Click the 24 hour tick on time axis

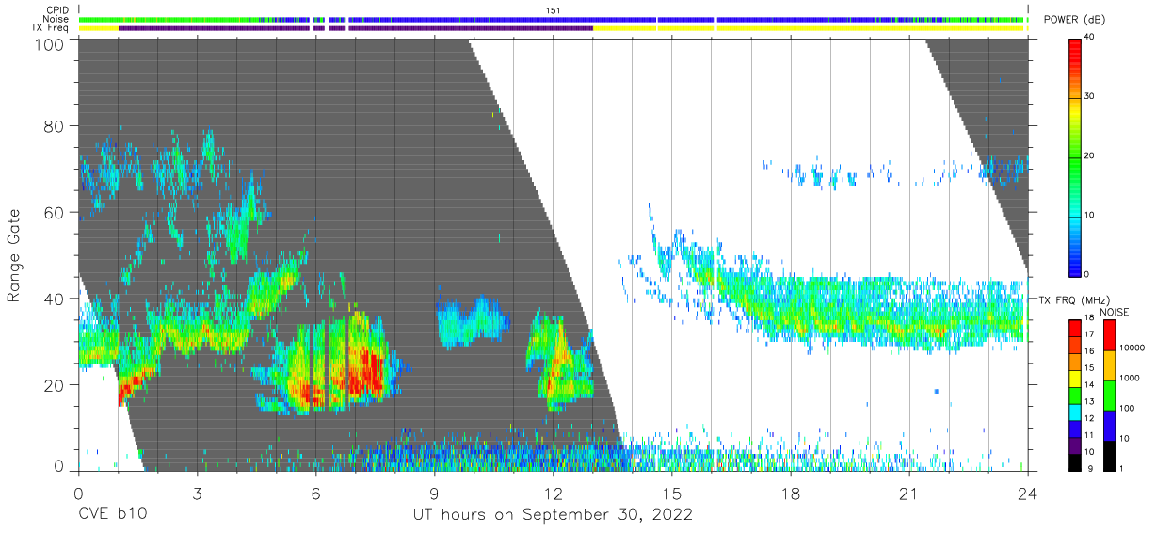pos(1027,494)
